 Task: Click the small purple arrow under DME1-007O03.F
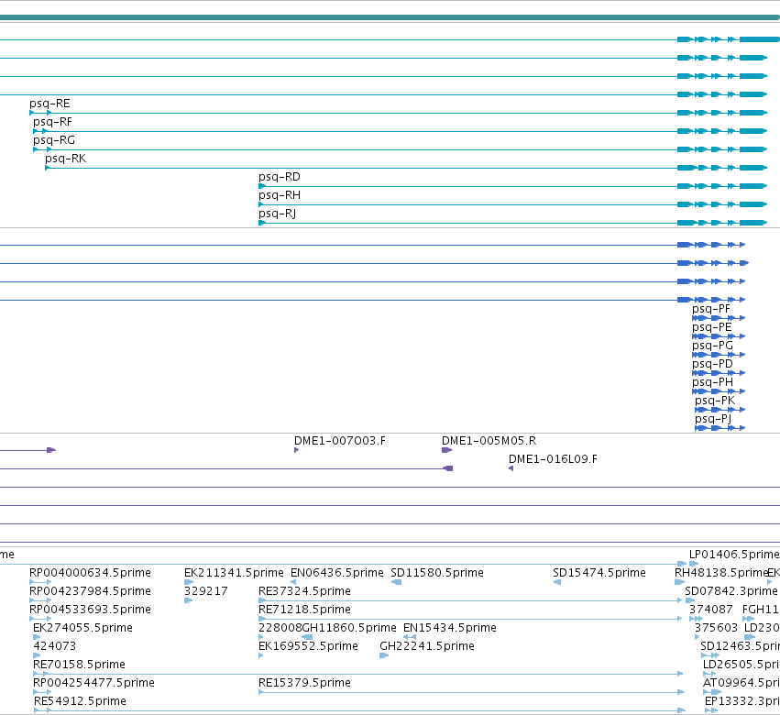(x=296, y=450)
